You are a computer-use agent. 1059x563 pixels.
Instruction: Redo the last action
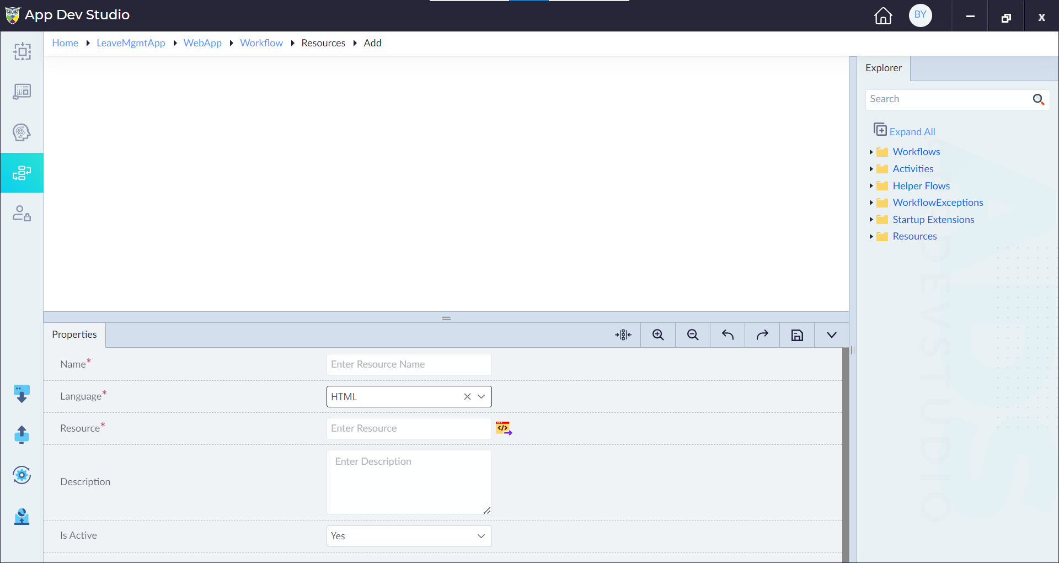pyautogui.click(x=762, y=335)
